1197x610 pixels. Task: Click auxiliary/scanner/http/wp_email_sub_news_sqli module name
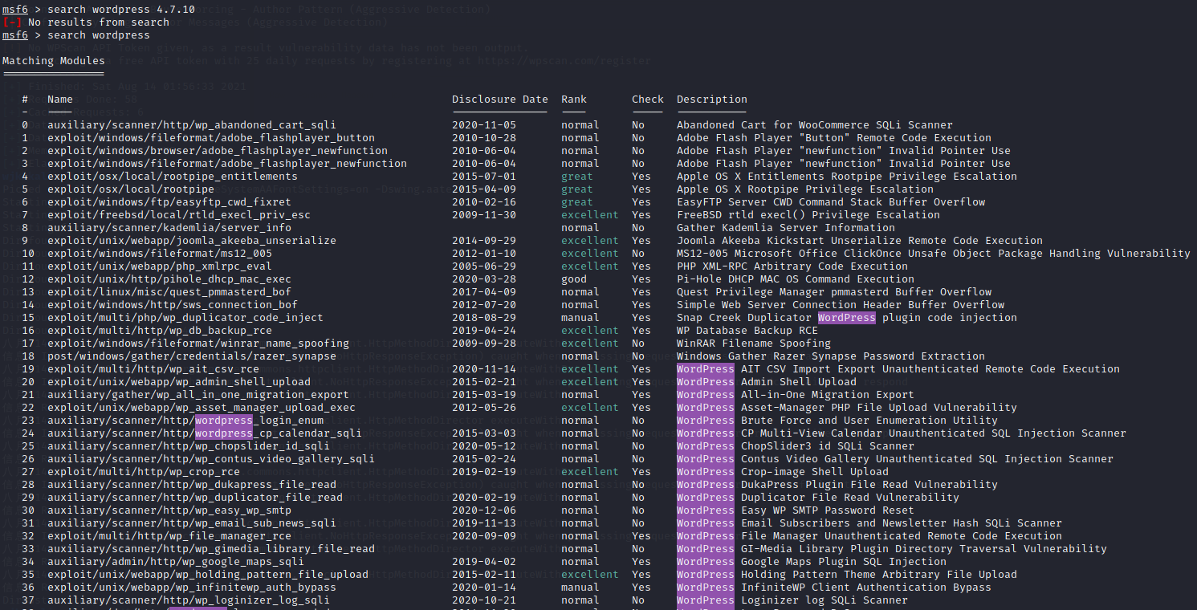tap(192, 523)
